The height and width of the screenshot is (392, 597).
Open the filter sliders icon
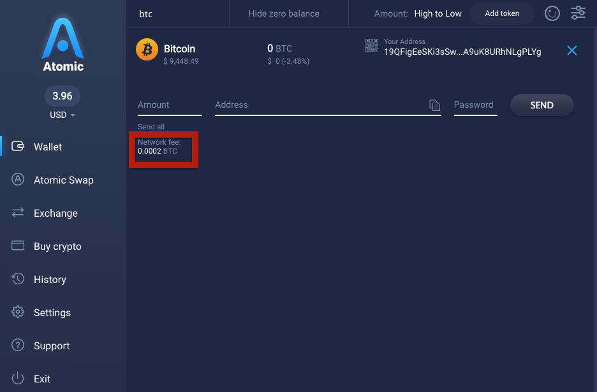[x=578, y=13]
